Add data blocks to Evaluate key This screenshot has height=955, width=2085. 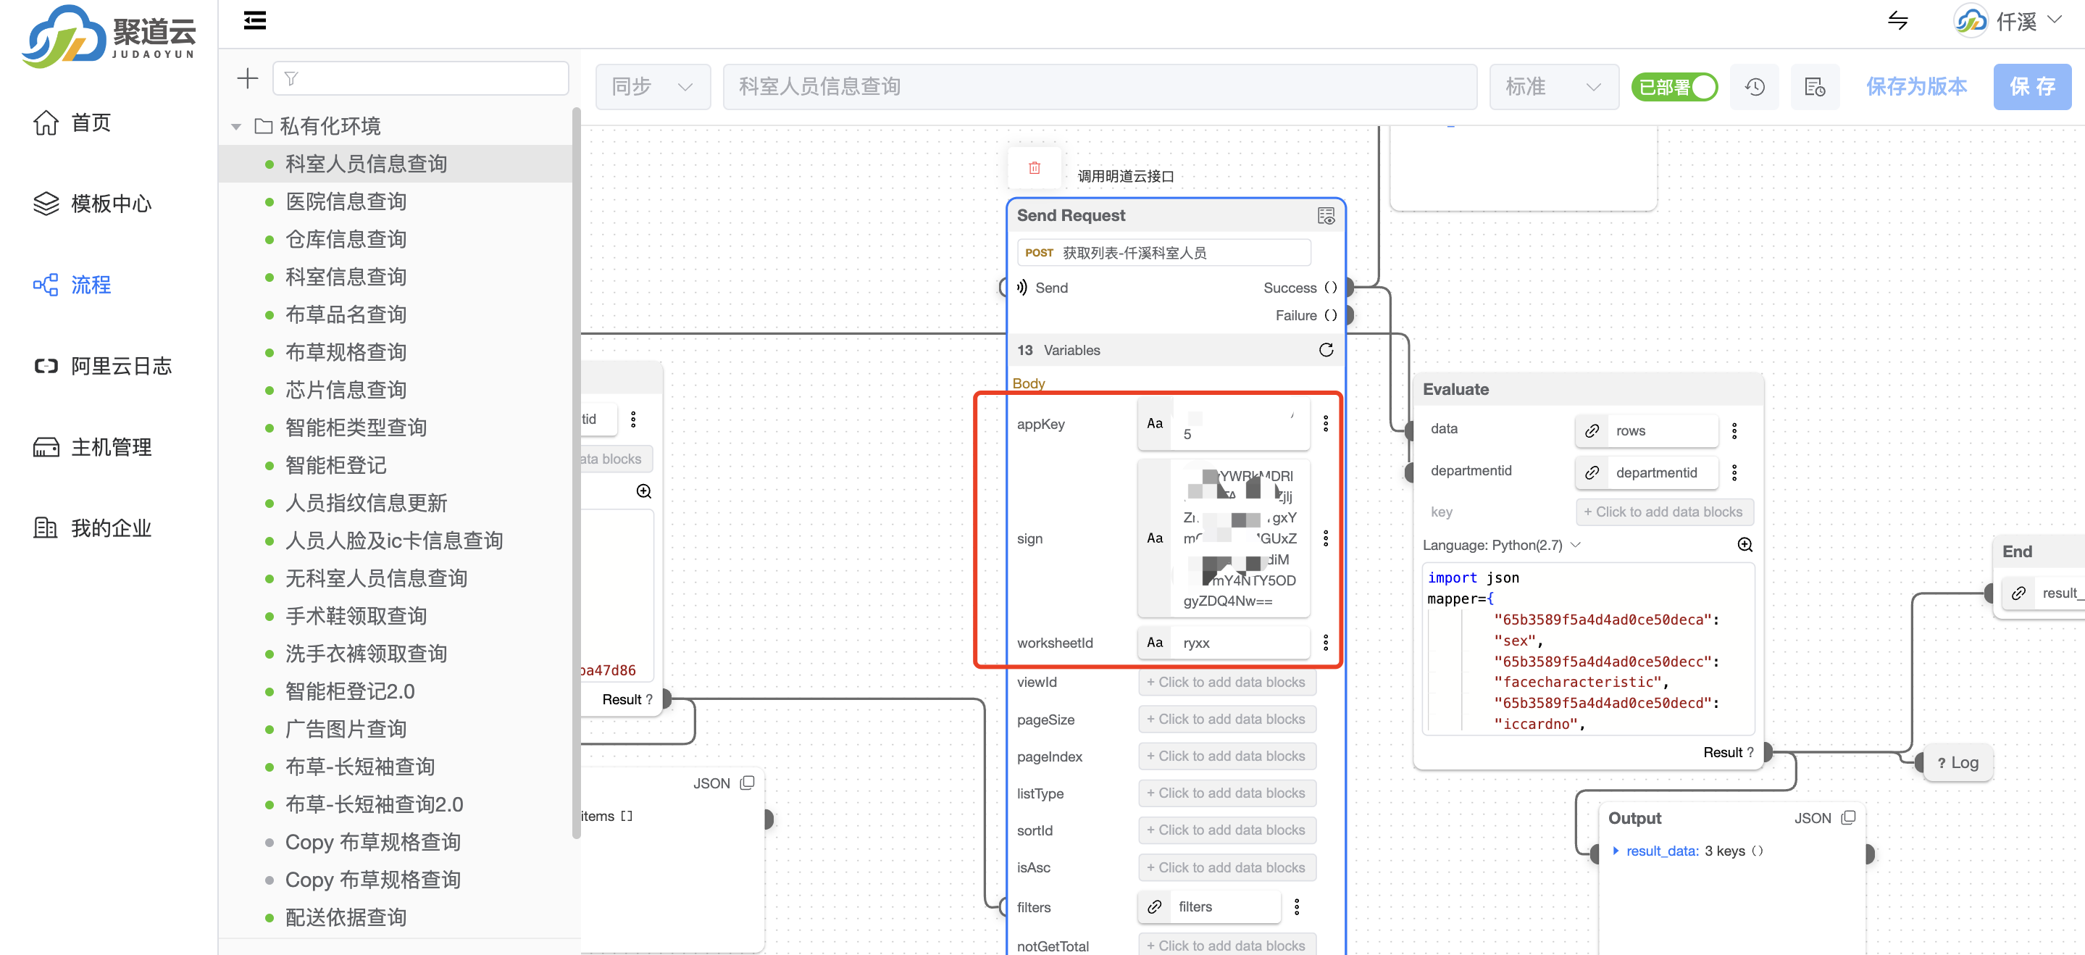[1664, 512]
